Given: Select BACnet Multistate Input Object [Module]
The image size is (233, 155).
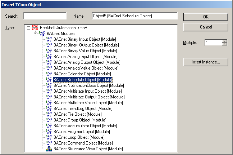Looking at the screenshot, I should point(88,91).
